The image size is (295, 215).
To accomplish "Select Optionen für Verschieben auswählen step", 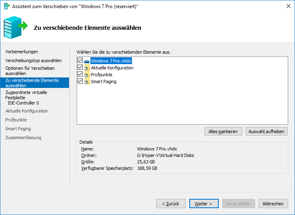I will pyautogui.click(x=30, y=71).
